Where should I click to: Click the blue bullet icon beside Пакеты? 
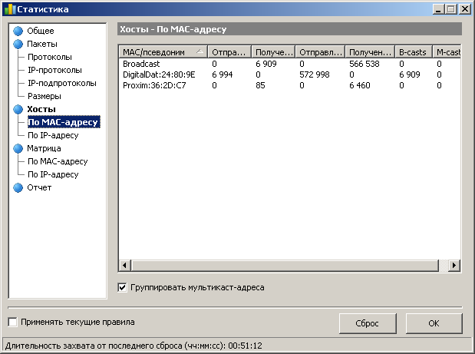pos(18,44)
